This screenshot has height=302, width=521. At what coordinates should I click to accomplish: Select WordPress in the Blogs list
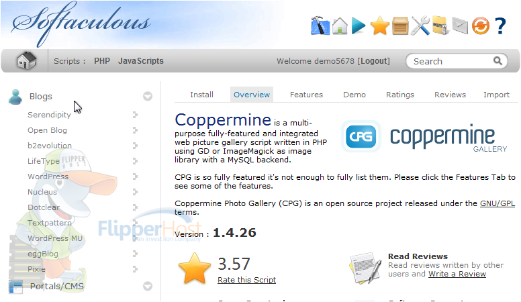point(48,177)
